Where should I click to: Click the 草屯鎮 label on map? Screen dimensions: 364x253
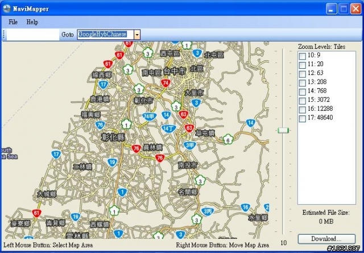click(x=205, y=133)
